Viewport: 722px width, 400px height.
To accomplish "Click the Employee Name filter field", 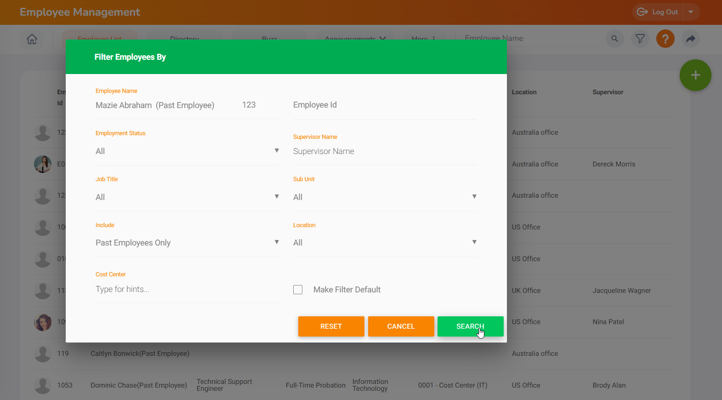I will coord(188,105).
